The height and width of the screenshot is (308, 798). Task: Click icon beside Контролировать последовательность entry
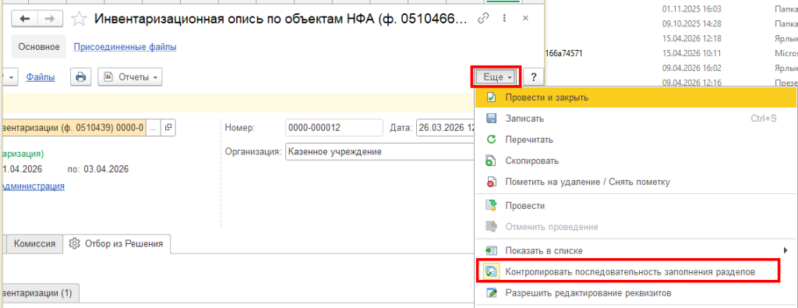click(492, 272)
